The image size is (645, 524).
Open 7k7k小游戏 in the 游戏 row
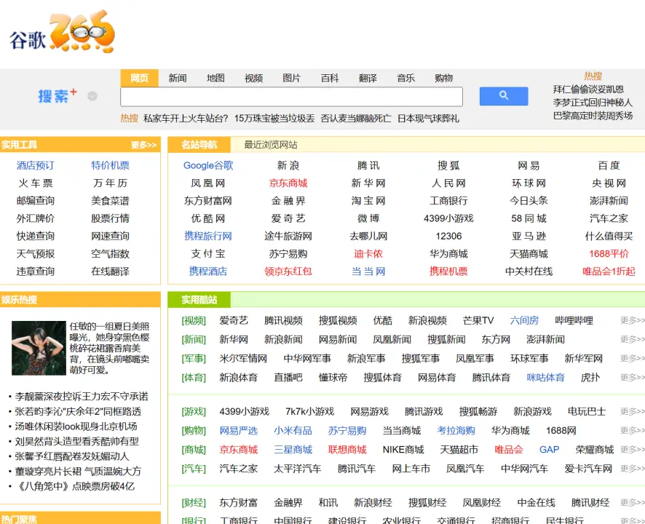click(309, 411)
